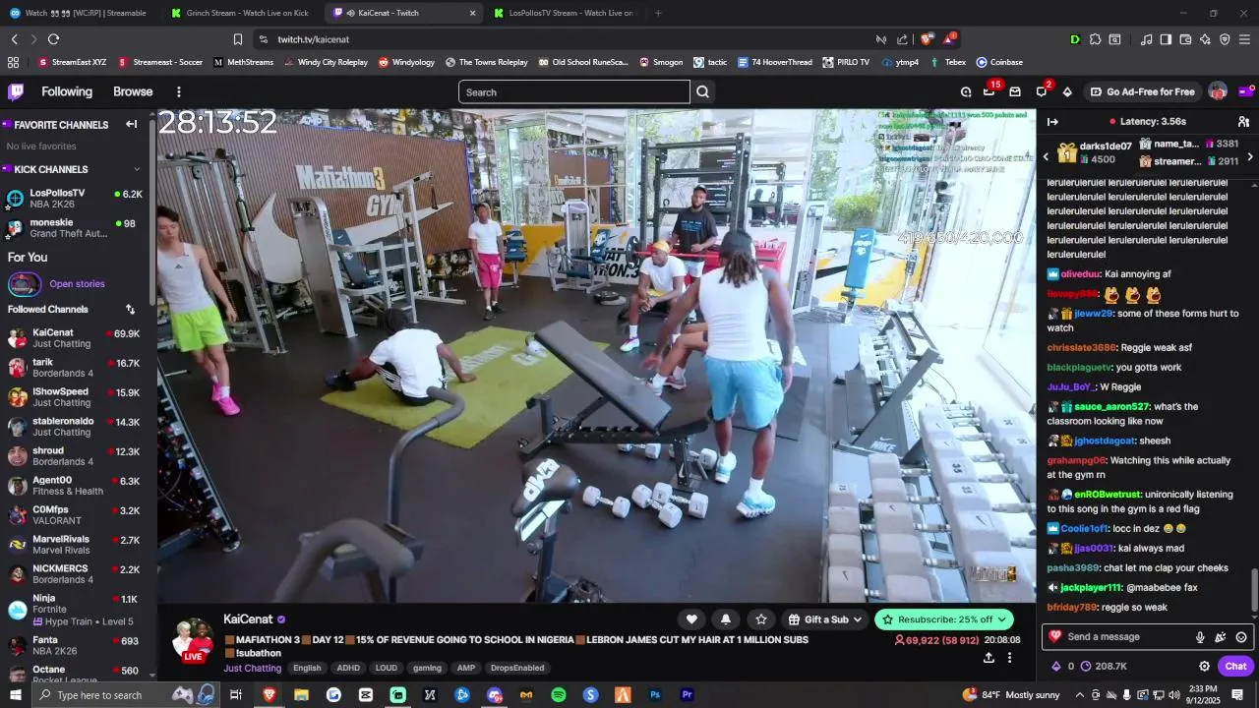Open Brave main hamburger menu
The image size is (1259, 708).
[x=1245, y=39]
